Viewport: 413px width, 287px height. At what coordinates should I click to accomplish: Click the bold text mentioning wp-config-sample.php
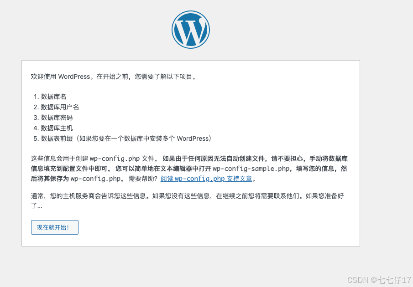tap(189, 169)
